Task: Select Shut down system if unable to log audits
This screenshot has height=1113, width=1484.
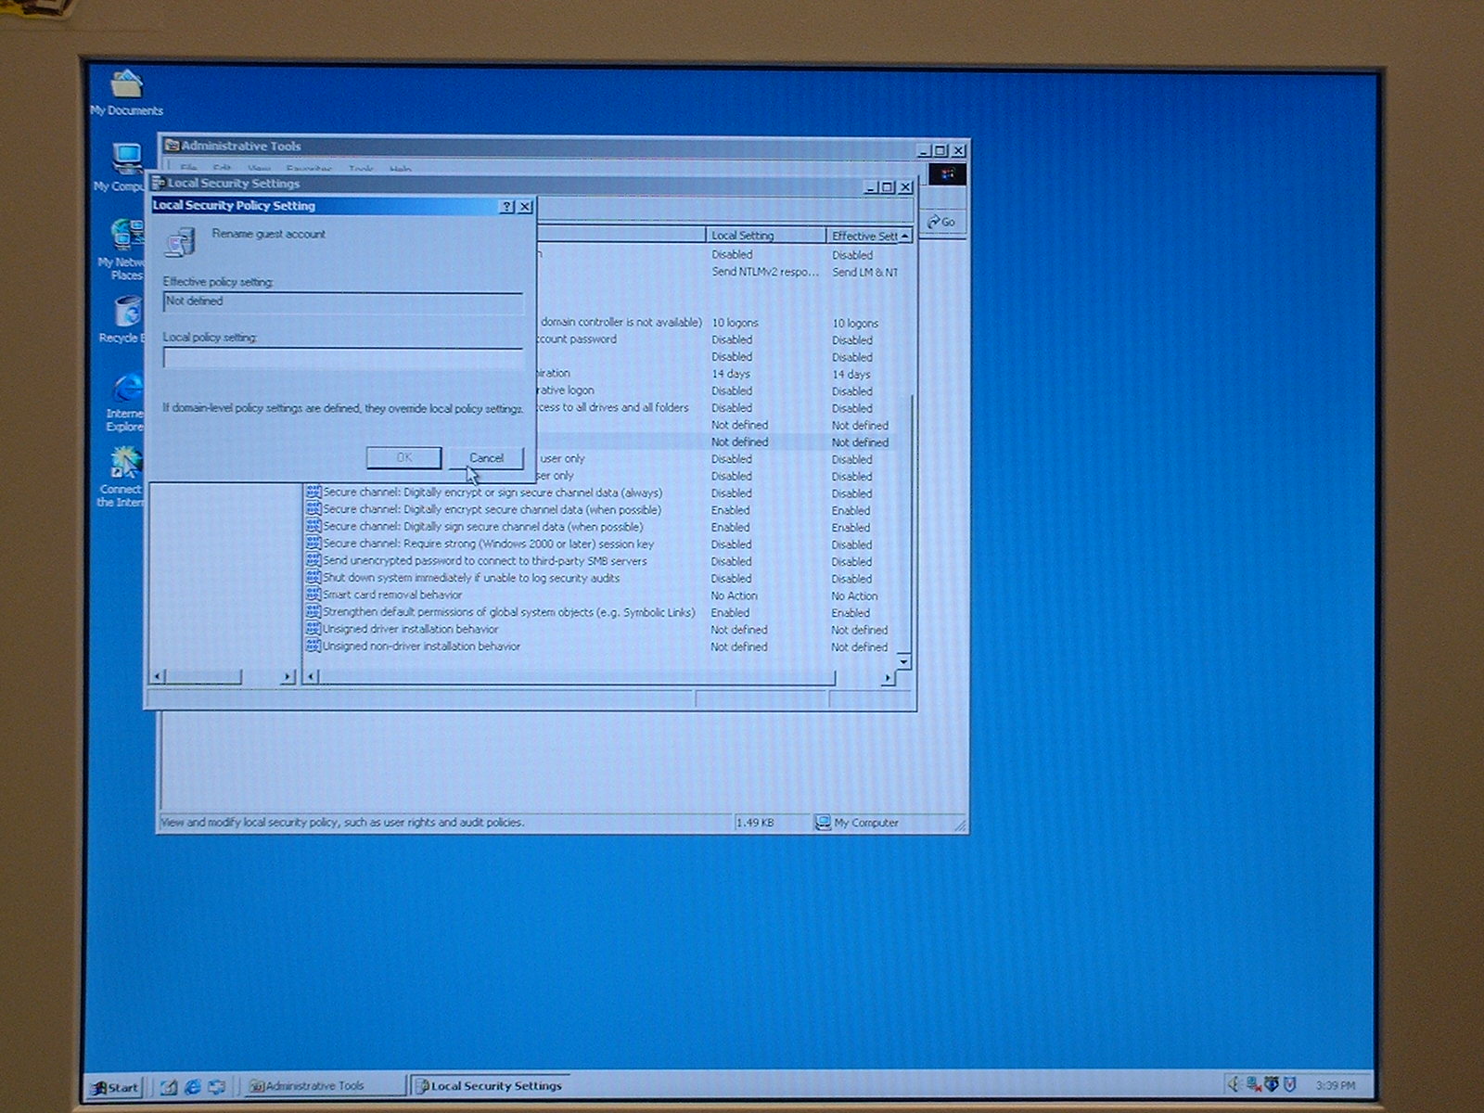Action: [471, 578]
